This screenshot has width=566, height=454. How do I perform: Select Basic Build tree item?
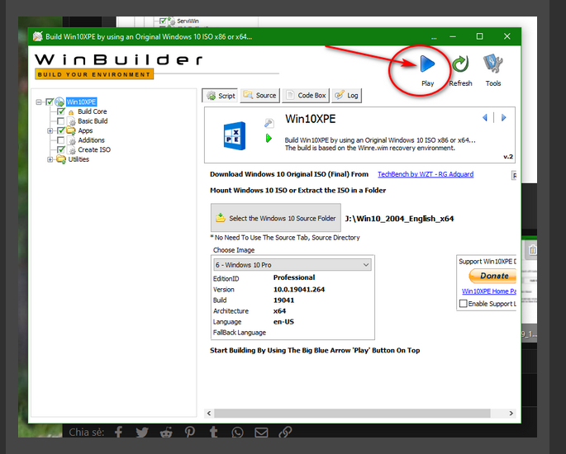pyautogui.click(x=93, y=121)
